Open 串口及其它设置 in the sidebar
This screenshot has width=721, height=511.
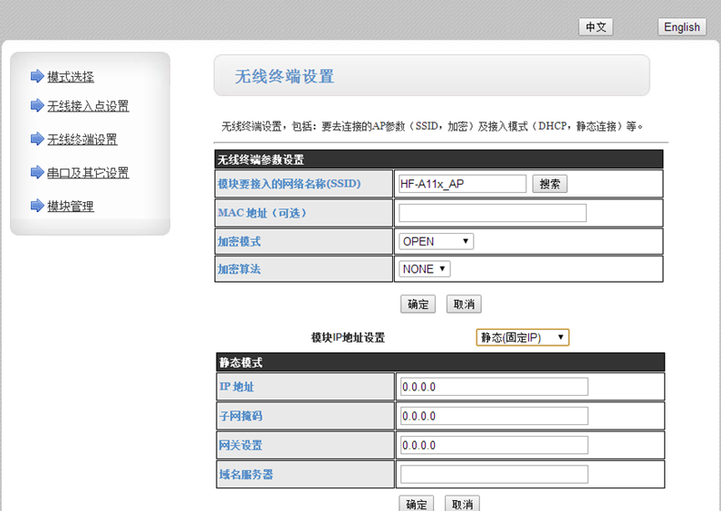click(88, 173)
